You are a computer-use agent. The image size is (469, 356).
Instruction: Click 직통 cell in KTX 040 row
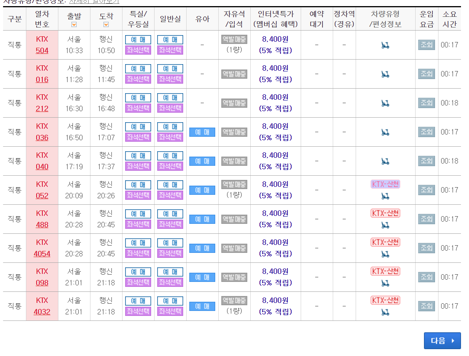point(15,161)
